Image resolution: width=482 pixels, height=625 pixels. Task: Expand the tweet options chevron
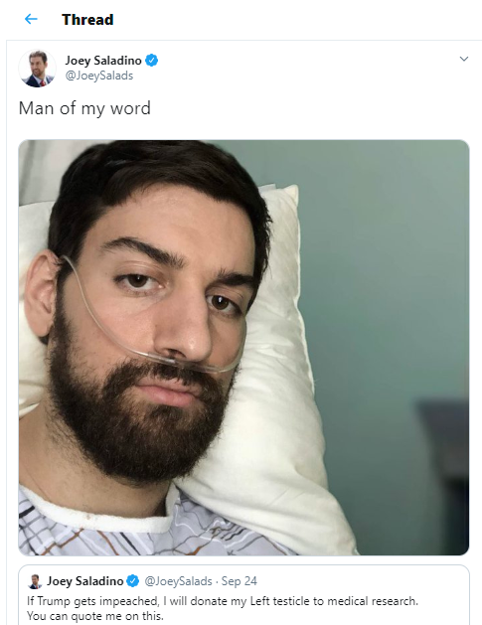(464, 59)
